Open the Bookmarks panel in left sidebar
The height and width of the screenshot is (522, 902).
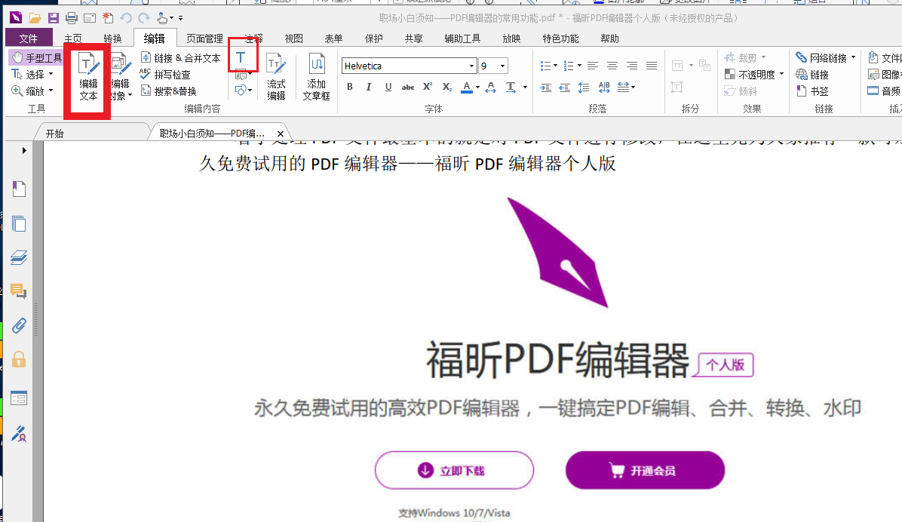(x=19, y=189)
